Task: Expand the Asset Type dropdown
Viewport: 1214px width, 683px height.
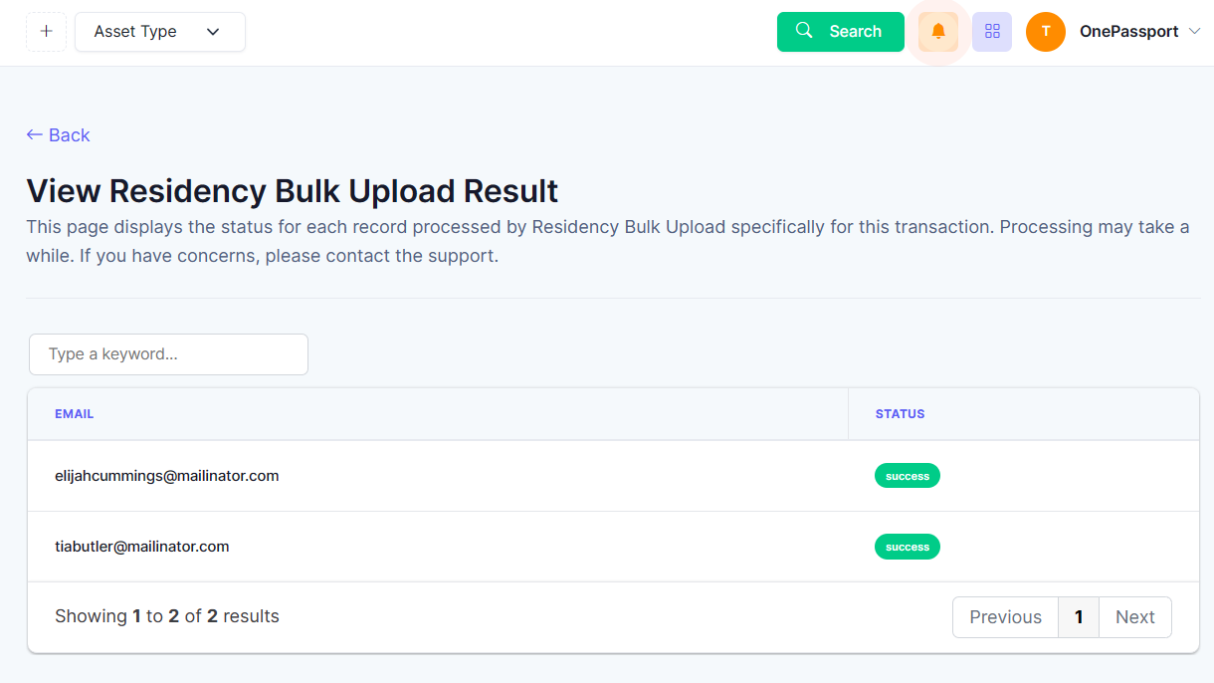Action: (160, 32)
